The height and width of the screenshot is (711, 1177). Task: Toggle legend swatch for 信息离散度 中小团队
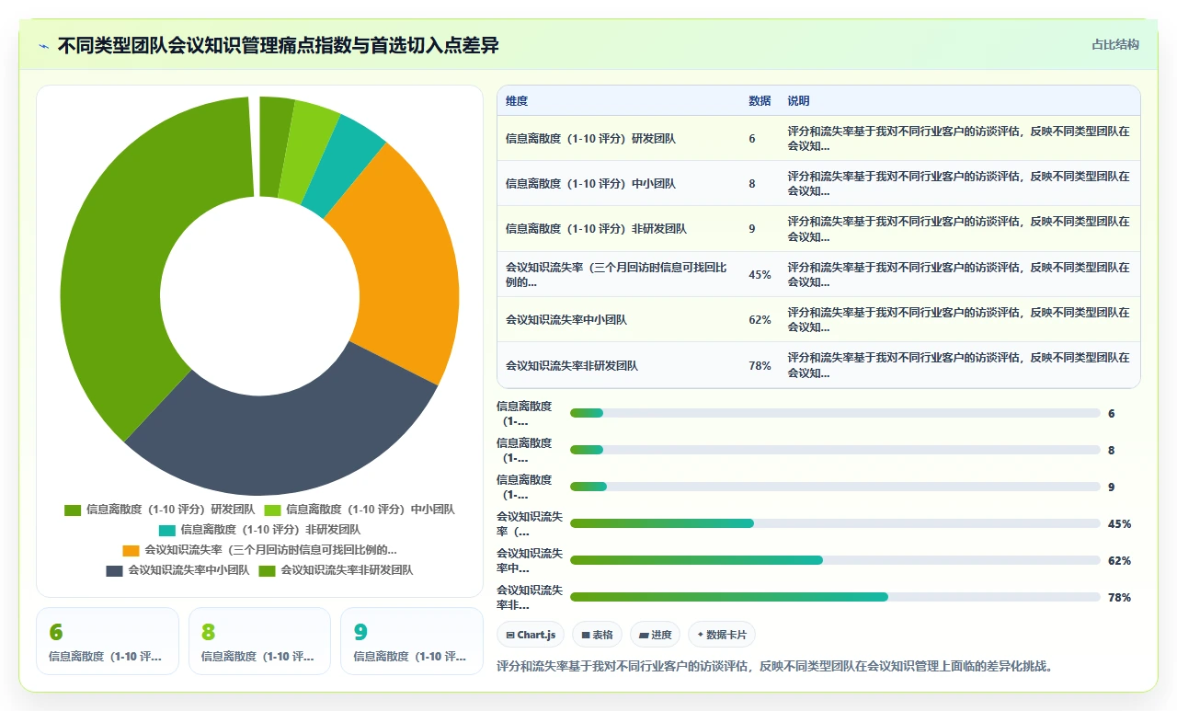click(272, 510)
